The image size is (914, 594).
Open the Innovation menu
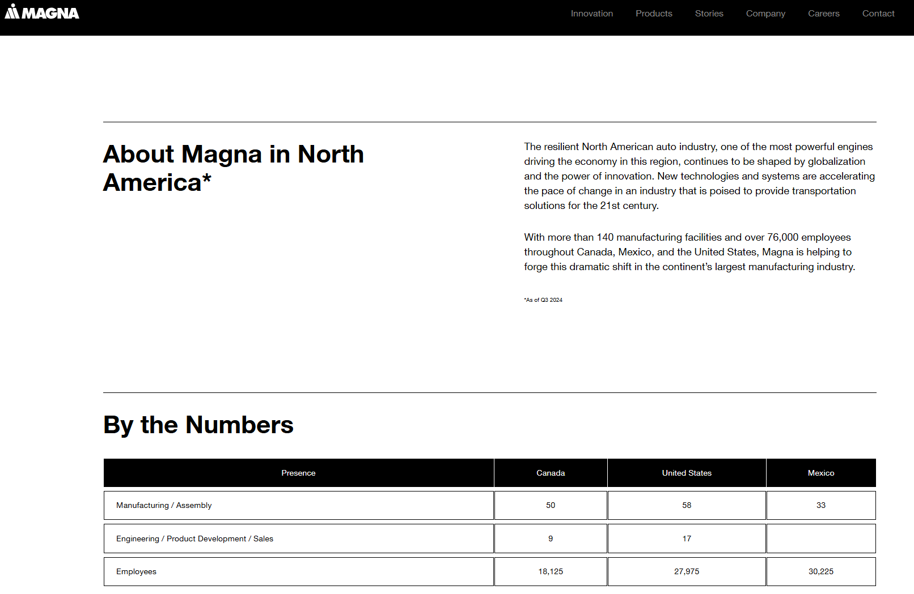tap(591, 14)
